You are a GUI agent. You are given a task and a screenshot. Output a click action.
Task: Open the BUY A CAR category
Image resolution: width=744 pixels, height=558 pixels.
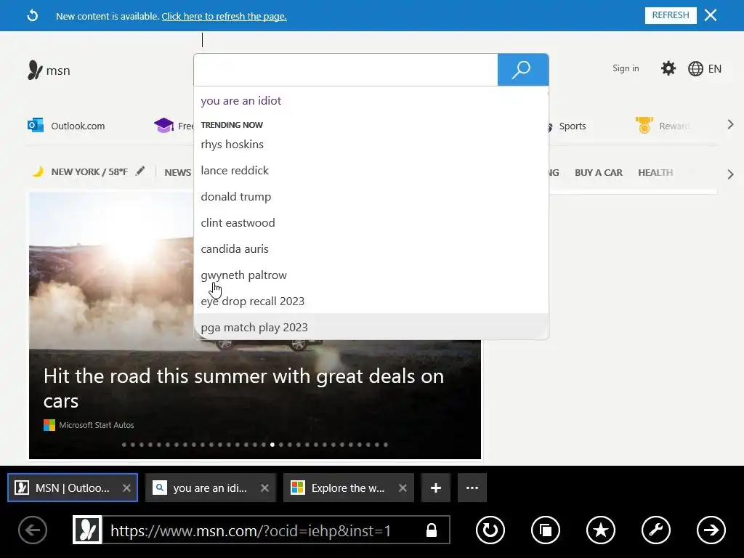[599, 173]
